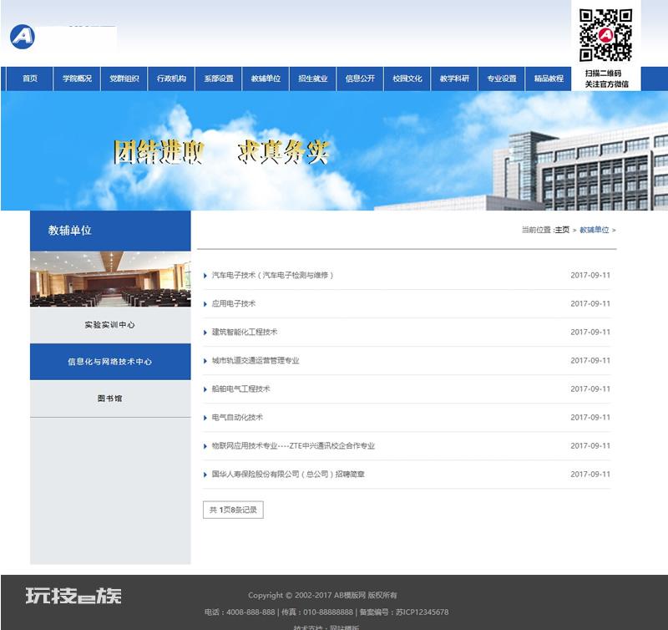Click arrow bullet beside 电气自动化技术
Viewport: 668px width, 630px height.
(205, 418)
